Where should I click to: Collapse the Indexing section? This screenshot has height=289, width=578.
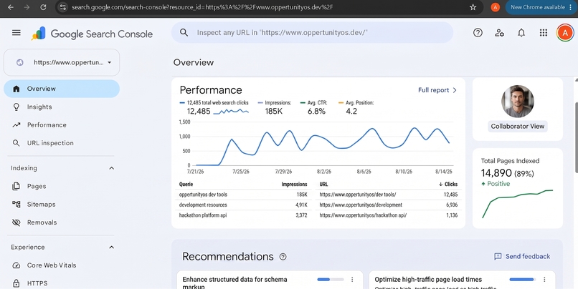112,168
